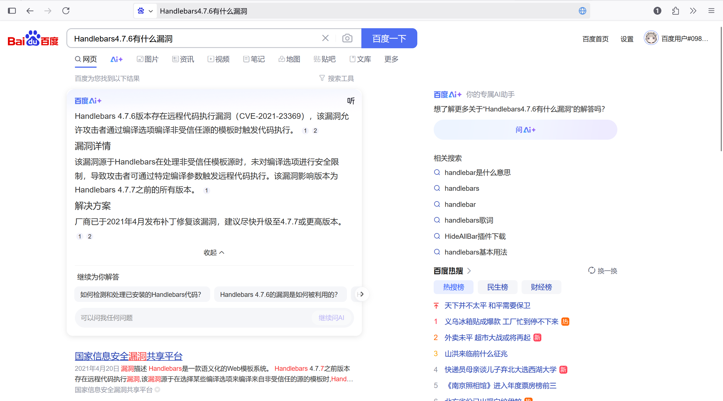The width and height of the screenshot is (723, 401).
Task: Click the browser address bar URL text
Action: (203, 11)
